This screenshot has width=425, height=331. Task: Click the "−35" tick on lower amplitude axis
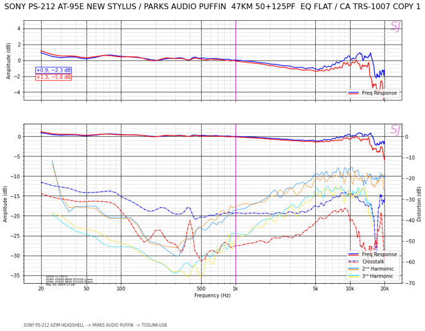point(16,276)
